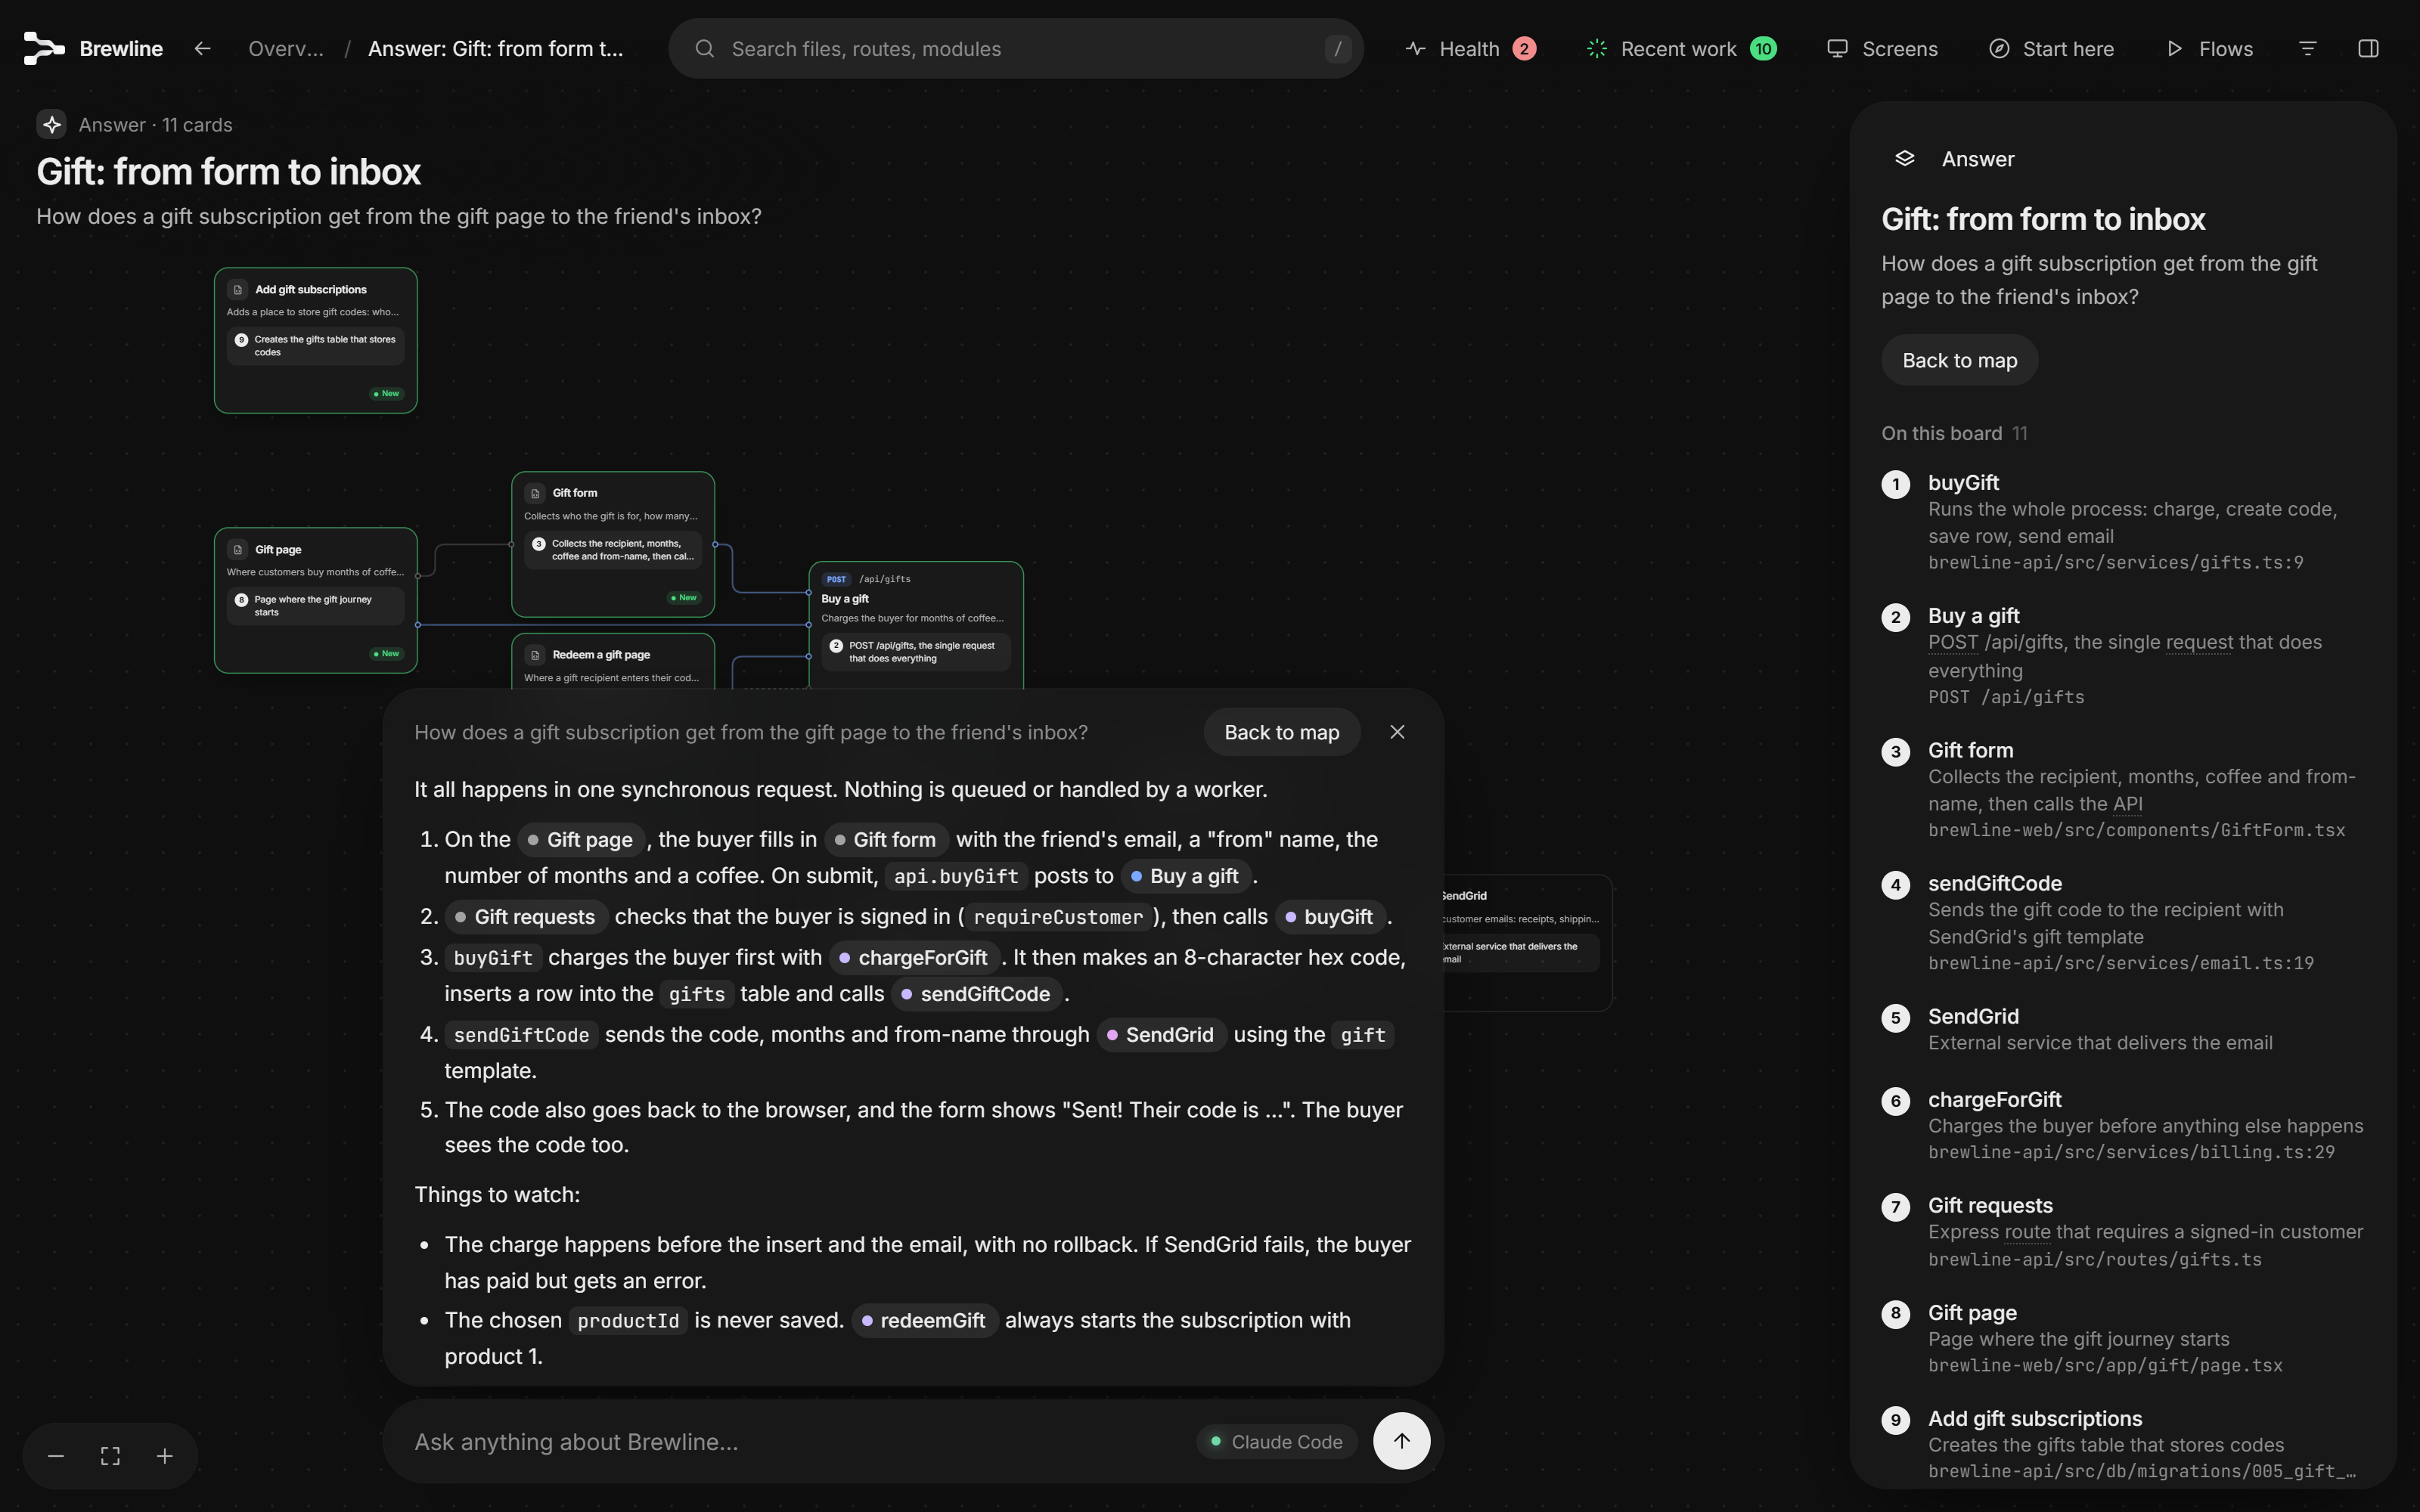Click the redeemGift chip in the answer

(924, 1320)
